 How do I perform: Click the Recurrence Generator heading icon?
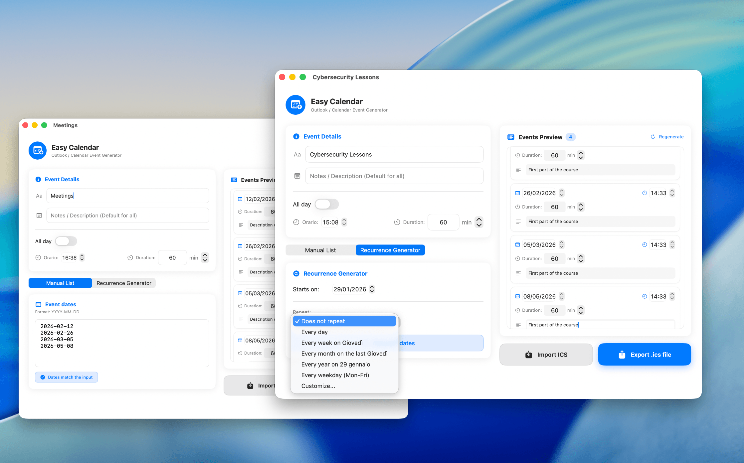pos(296,273)
